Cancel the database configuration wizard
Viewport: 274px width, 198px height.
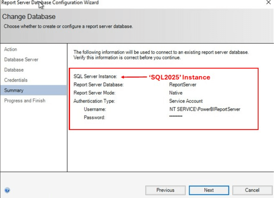pos(252,190)
